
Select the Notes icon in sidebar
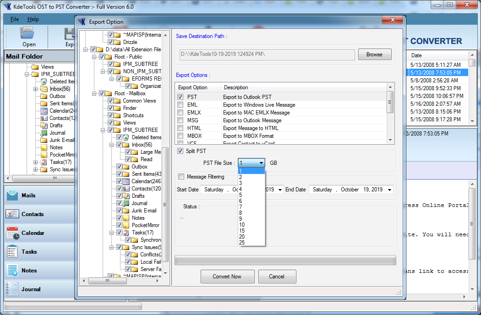tap(12, 271)
